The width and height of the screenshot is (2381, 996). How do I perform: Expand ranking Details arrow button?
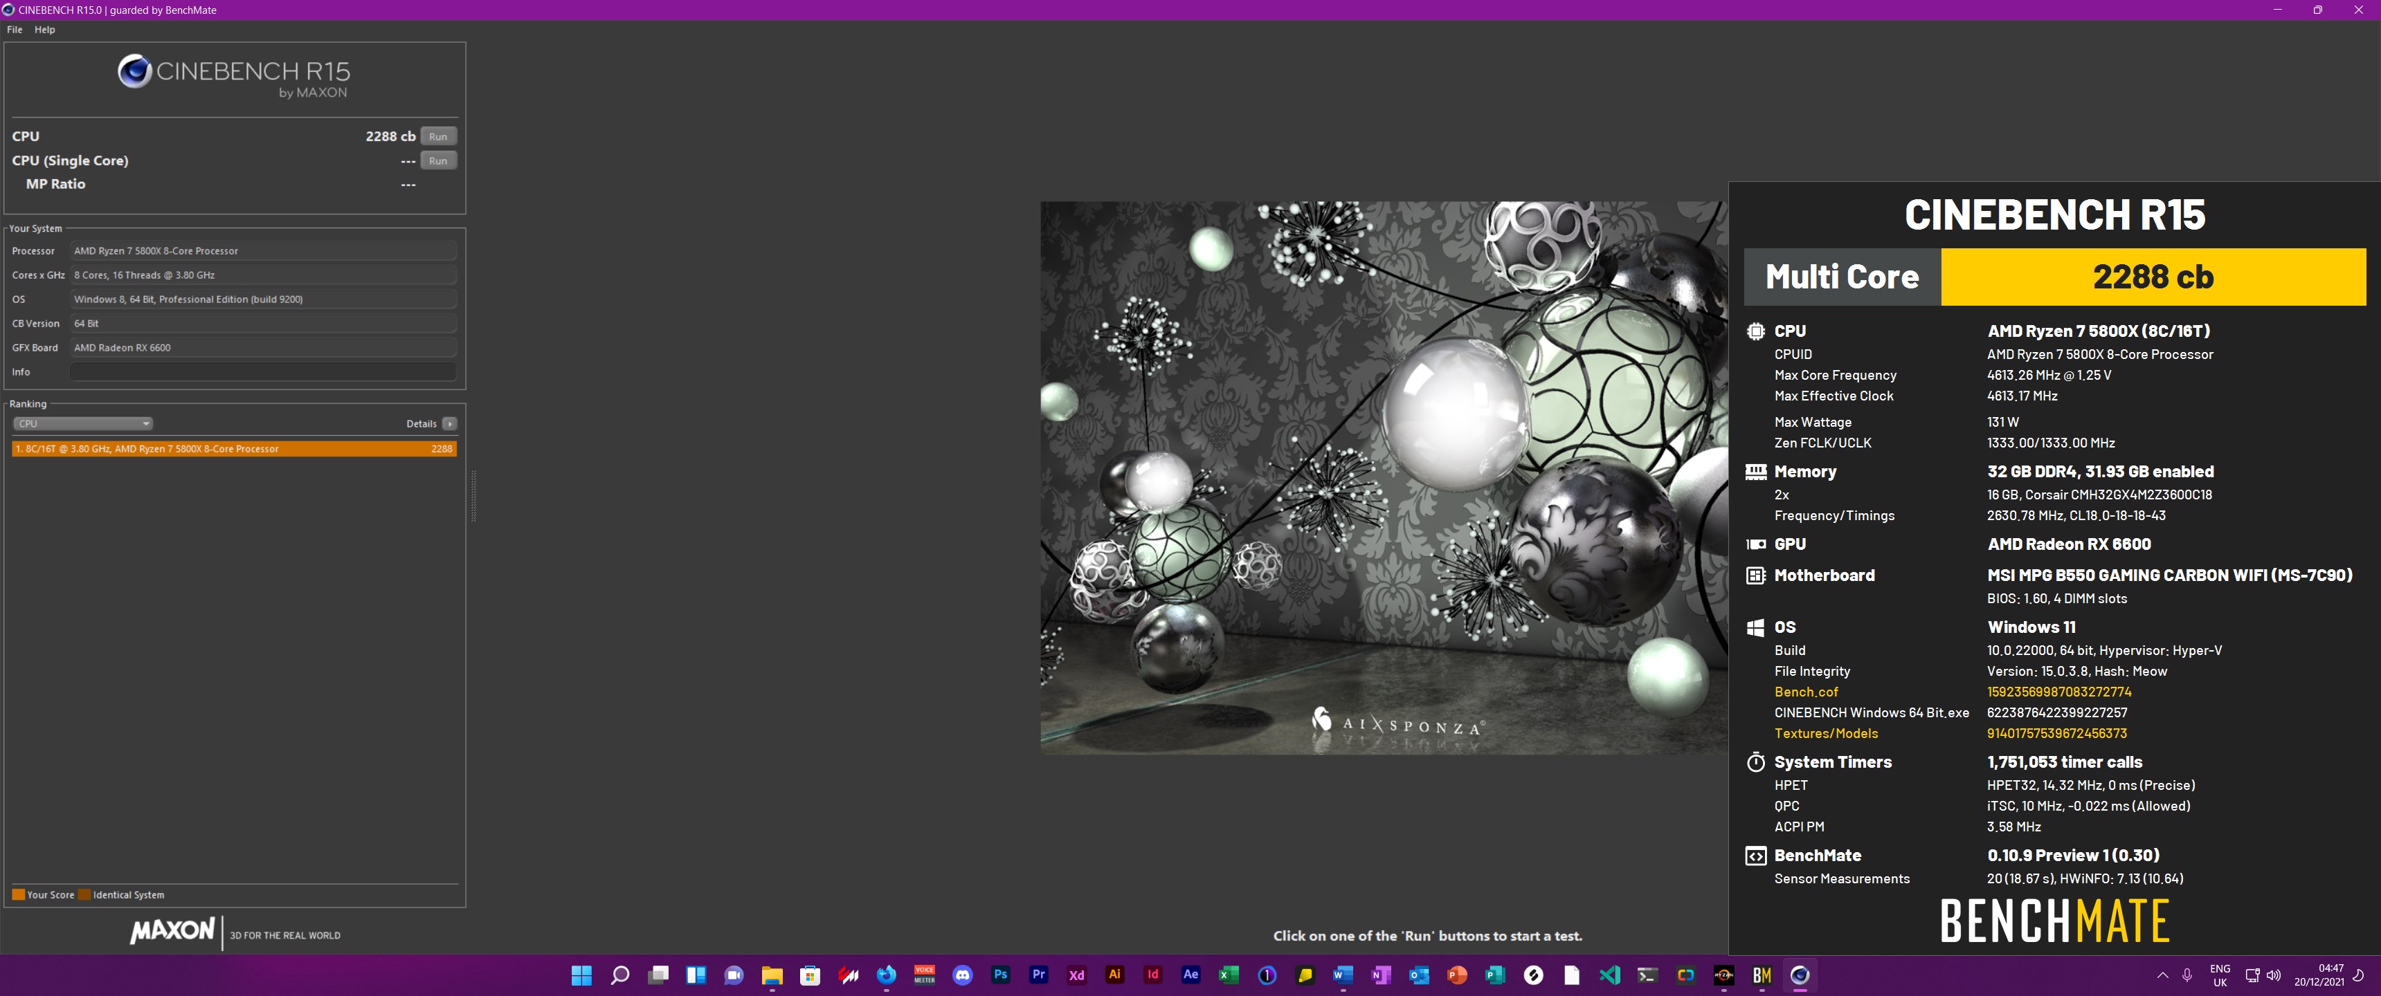pos(449,423)
